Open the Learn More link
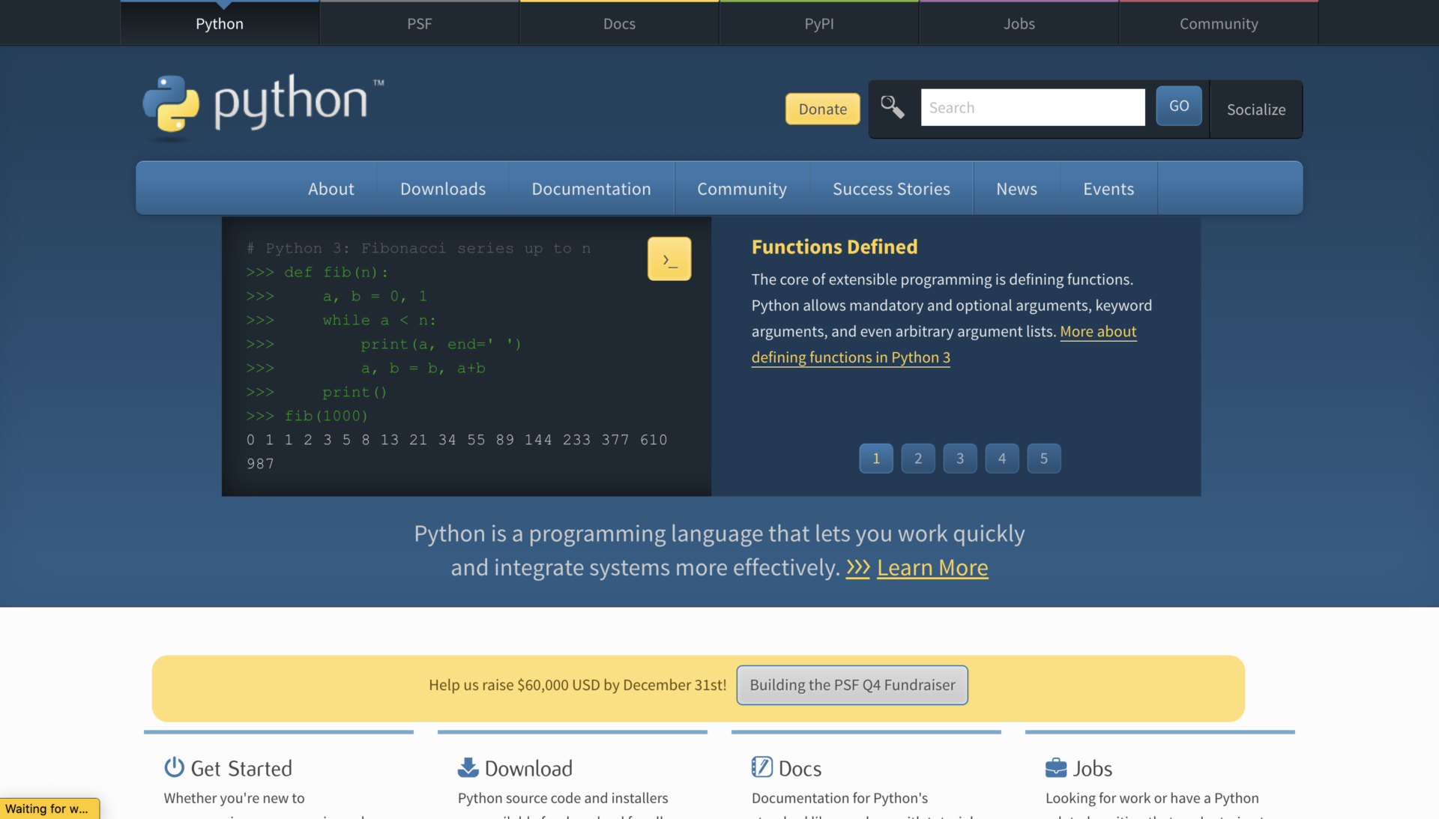The height and width of the screenshot is (819, 1439). pos(932,567)
